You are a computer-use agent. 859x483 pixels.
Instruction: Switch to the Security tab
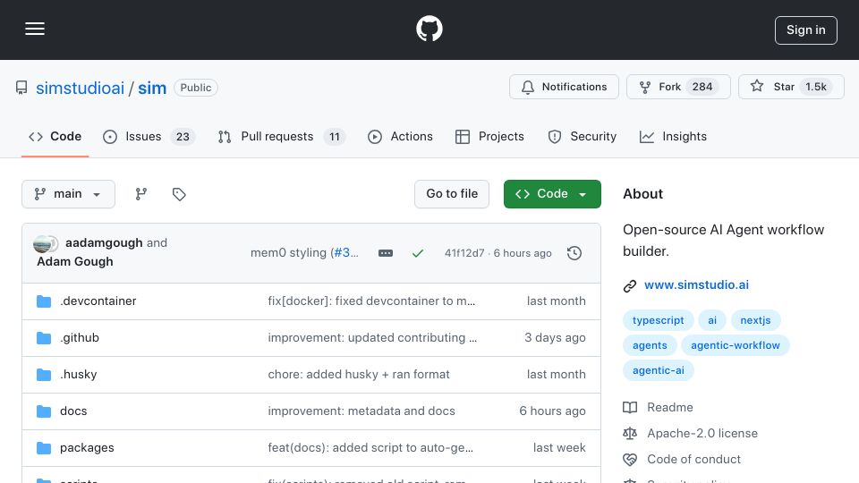(x=582, y=136)
